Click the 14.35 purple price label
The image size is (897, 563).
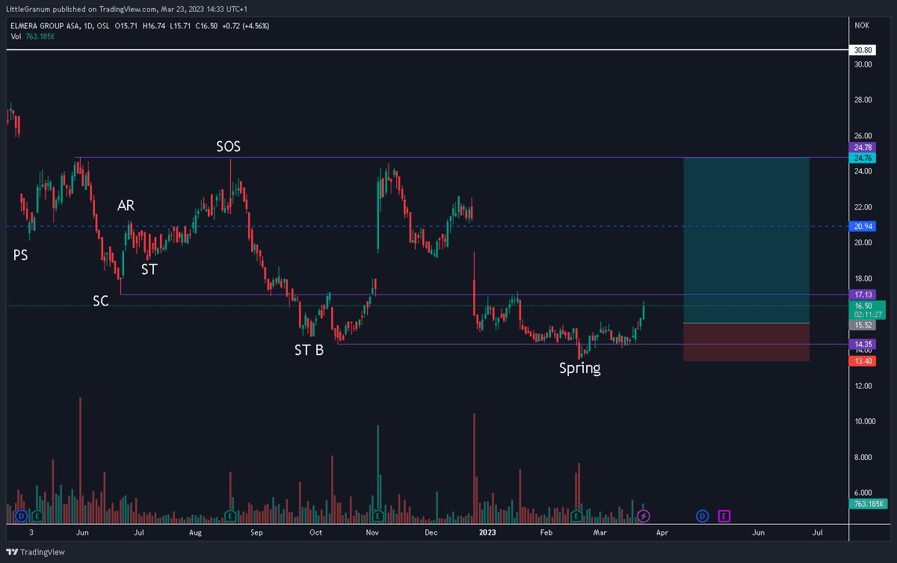[x=863, y=345]
